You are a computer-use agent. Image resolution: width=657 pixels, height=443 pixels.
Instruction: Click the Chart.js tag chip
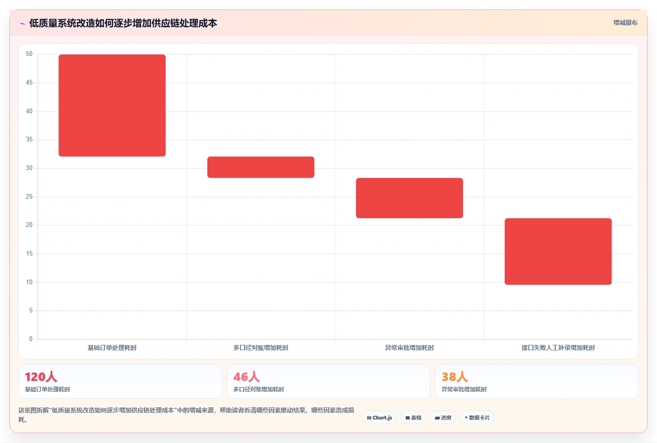(x=379, y=418)
